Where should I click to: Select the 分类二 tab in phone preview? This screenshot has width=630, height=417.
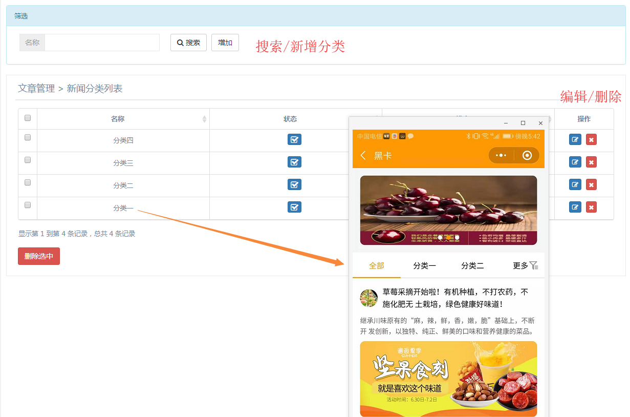pos(472,265)
